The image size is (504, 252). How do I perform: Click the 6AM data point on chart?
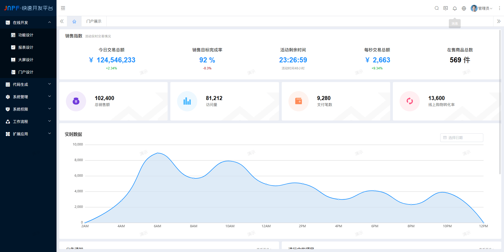tap(157, 153)
